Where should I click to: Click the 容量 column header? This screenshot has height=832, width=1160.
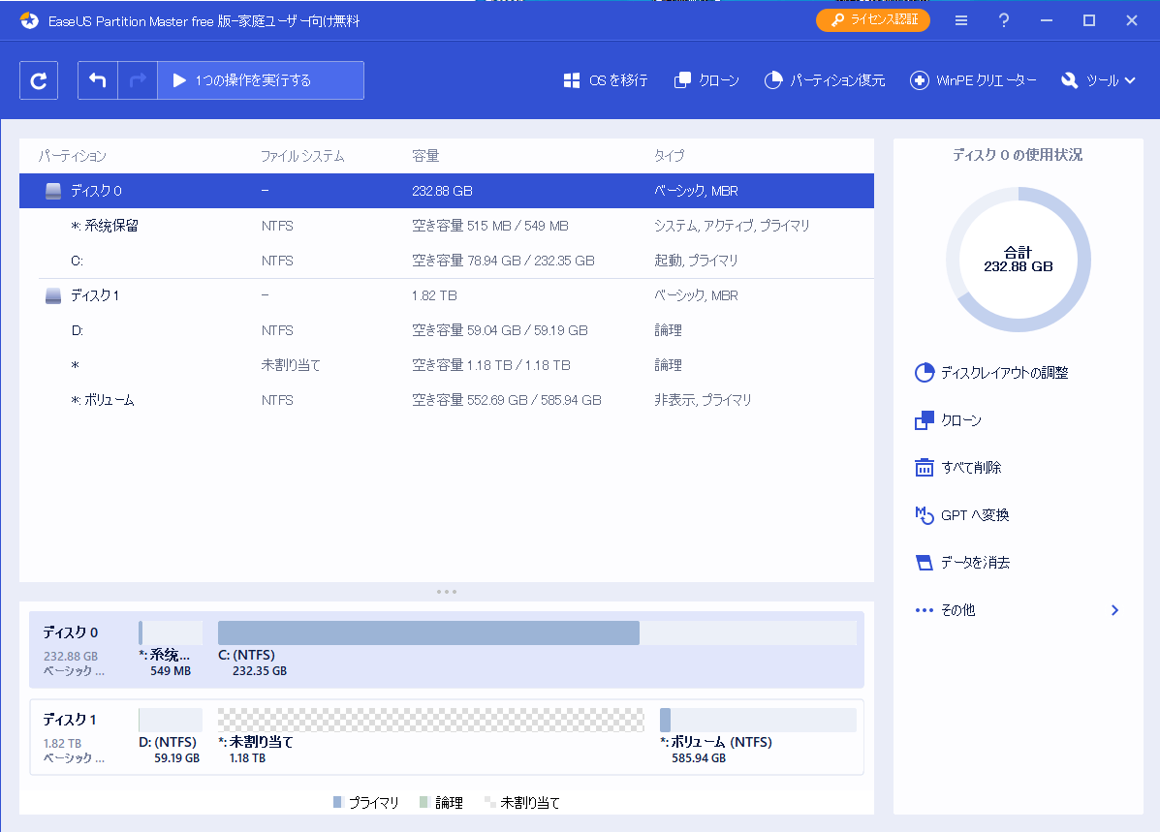click(425, 156)
